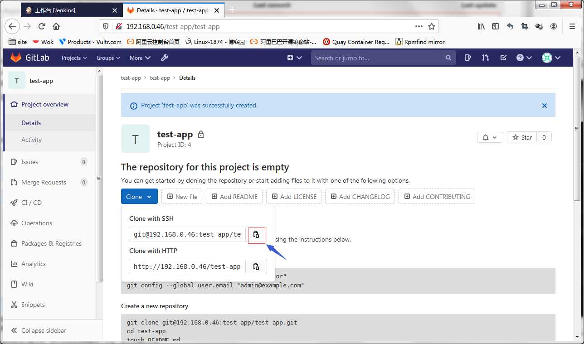Screen dimensions: 584x344
Task: Open GitLab home via fox logo
Action: click(x=16, y=58)
